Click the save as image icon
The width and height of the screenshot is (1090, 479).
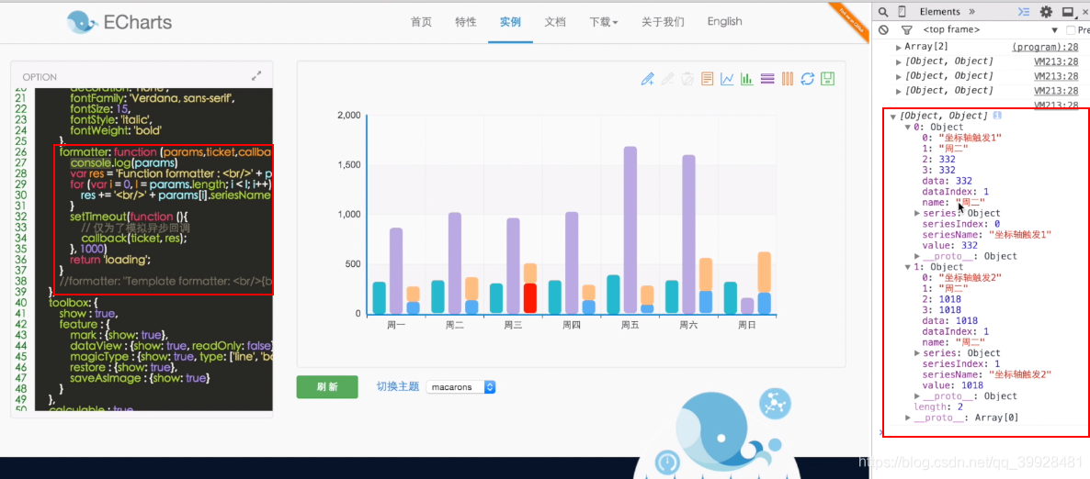point(827,78)
